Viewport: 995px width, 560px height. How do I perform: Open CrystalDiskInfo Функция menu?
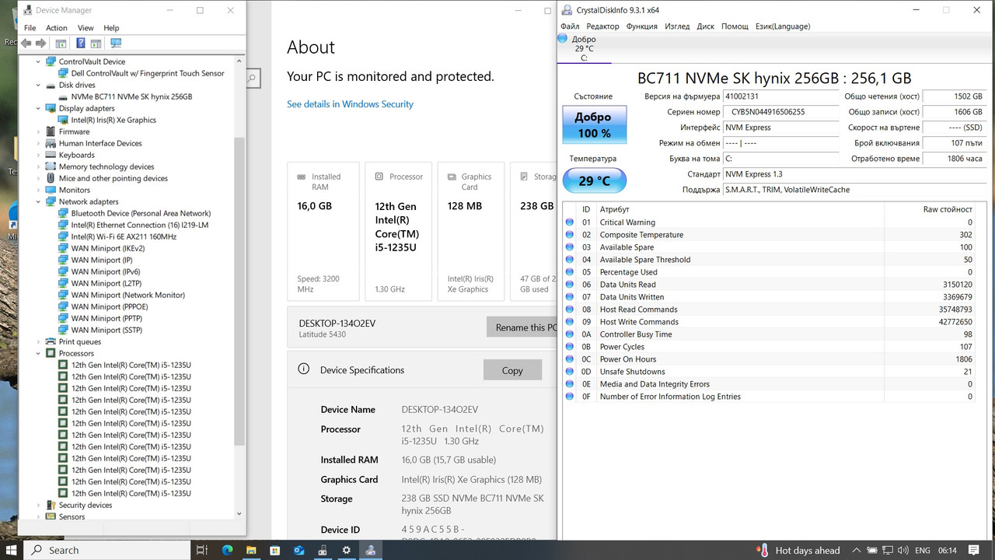(x=641, y=26)
